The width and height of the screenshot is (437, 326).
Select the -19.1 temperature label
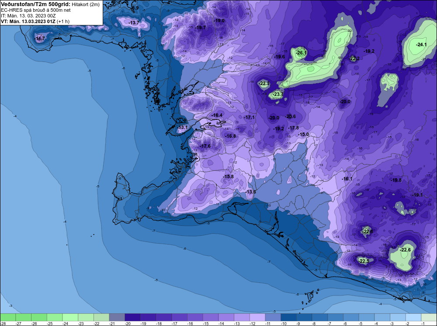[x=417, y=195]
